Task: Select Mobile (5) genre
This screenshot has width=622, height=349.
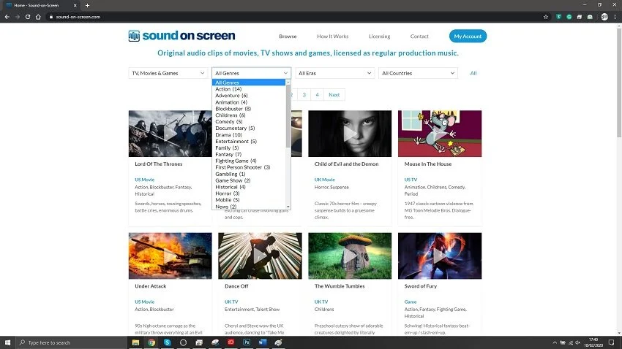Action: click(x=249, y=200)
